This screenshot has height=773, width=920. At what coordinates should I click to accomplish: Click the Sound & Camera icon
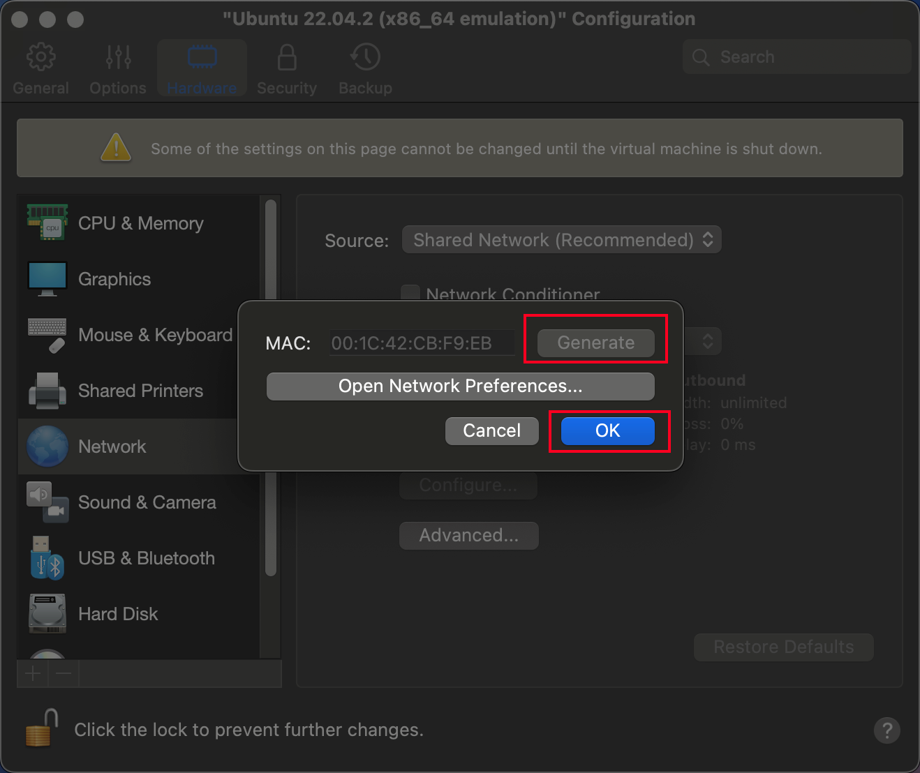(x=47, y=502)
